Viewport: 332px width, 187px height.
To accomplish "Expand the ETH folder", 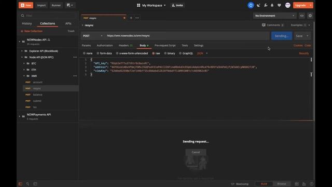I will pos(24,70).
